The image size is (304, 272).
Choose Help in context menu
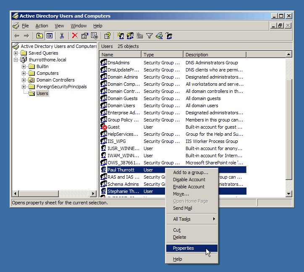coord(192,259)
